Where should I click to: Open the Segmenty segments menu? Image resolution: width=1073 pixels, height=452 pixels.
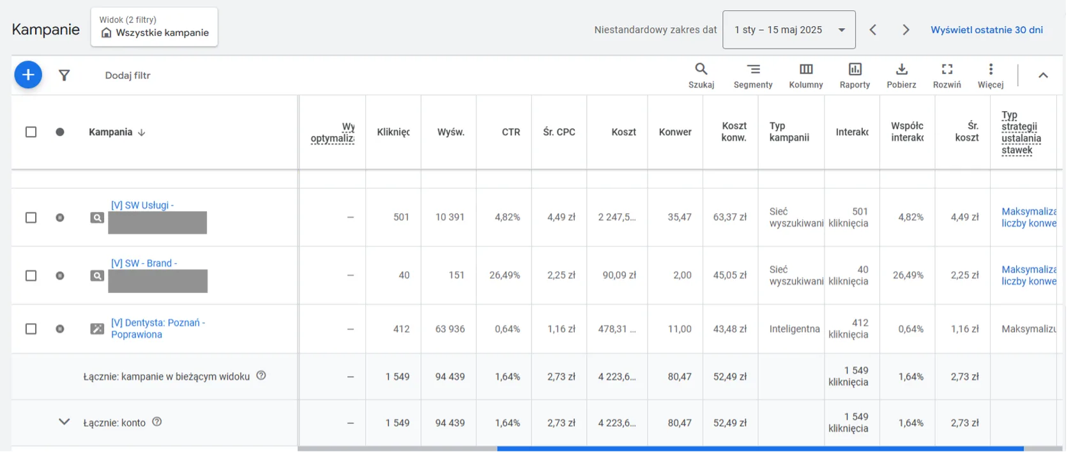752,75
